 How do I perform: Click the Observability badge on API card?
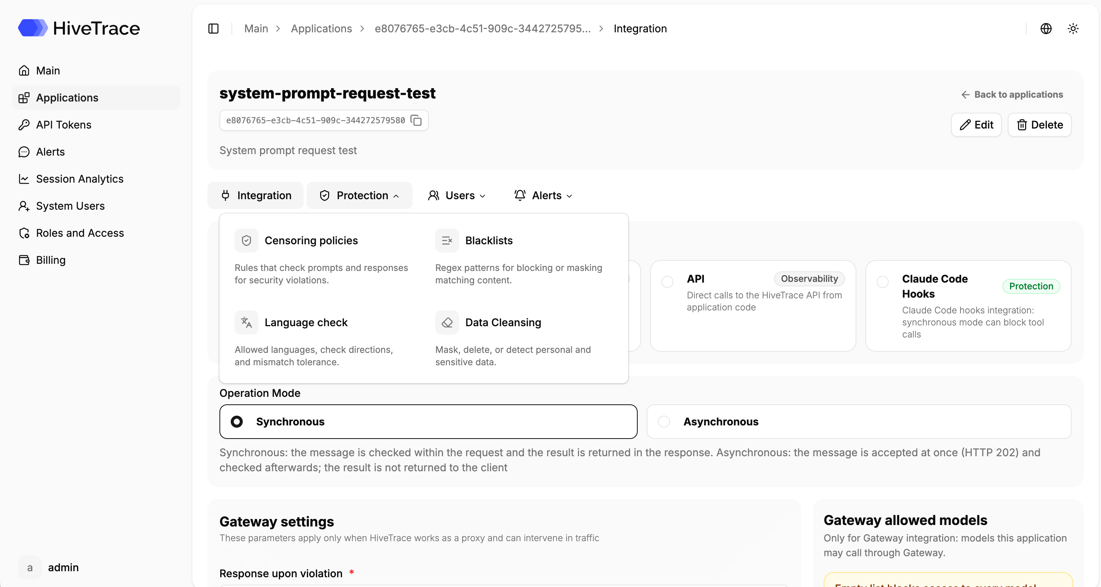click(809, 279)
